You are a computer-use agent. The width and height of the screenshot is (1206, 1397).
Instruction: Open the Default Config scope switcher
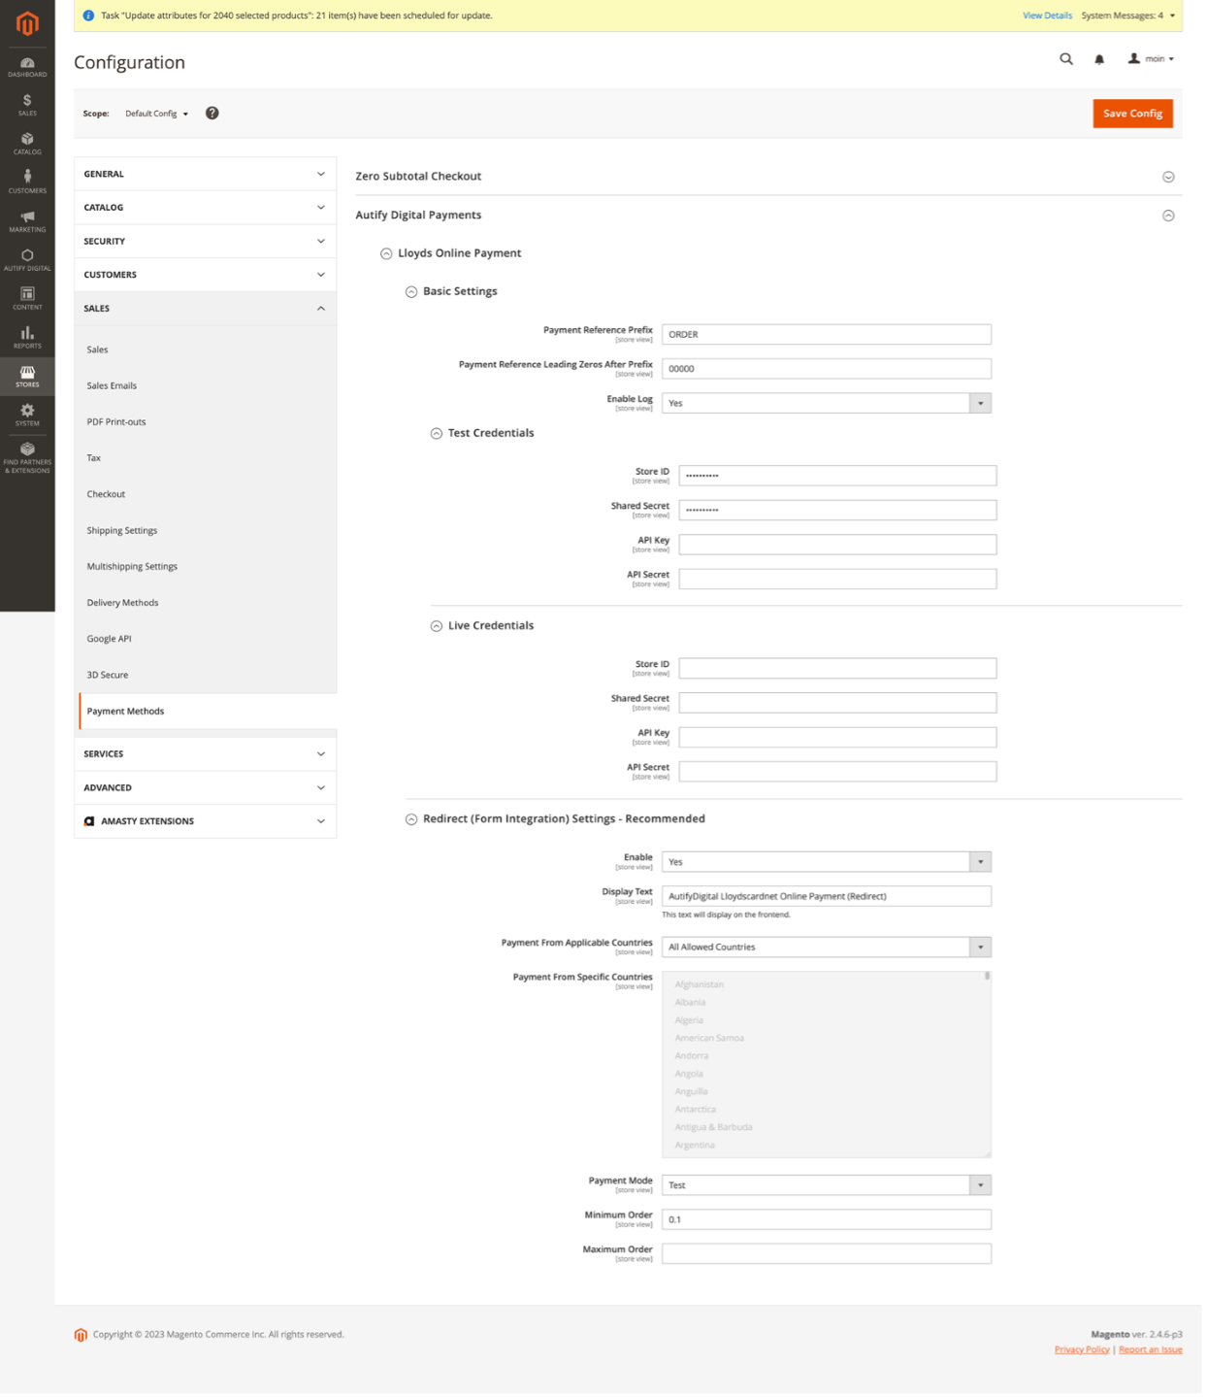[x=156, y=114]
